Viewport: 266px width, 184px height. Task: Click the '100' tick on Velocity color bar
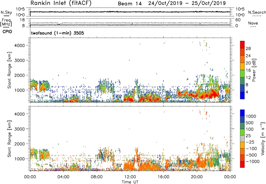(x=250, y=129)
